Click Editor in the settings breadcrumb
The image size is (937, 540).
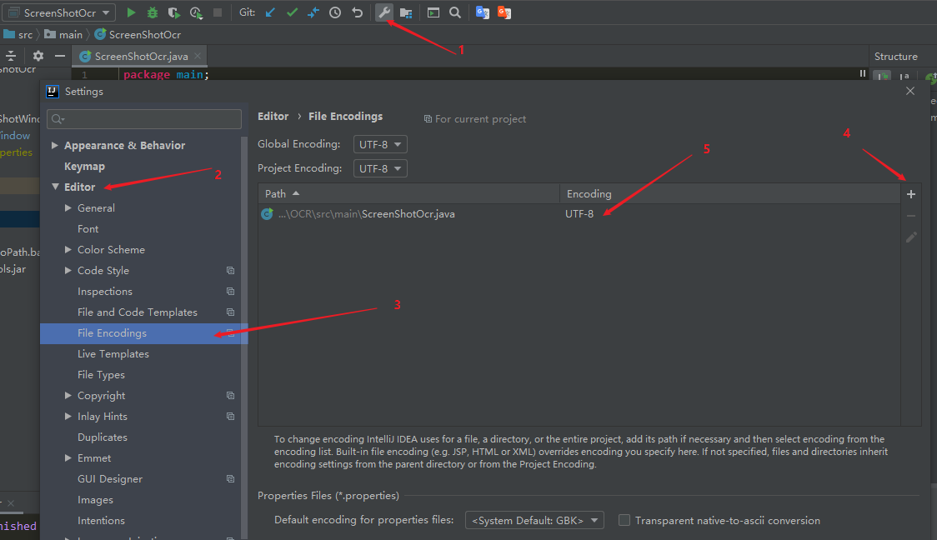pyautogui.click(x=273, y=117)
